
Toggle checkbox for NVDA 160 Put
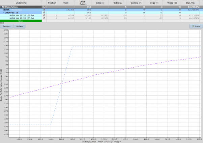pyautogui.click(x=44, y=15)
